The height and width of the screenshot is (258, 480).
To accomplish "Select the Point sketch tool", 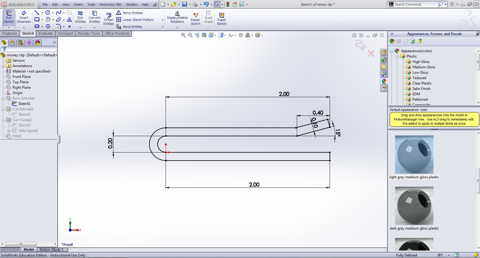I will click(x=69, y=26).
